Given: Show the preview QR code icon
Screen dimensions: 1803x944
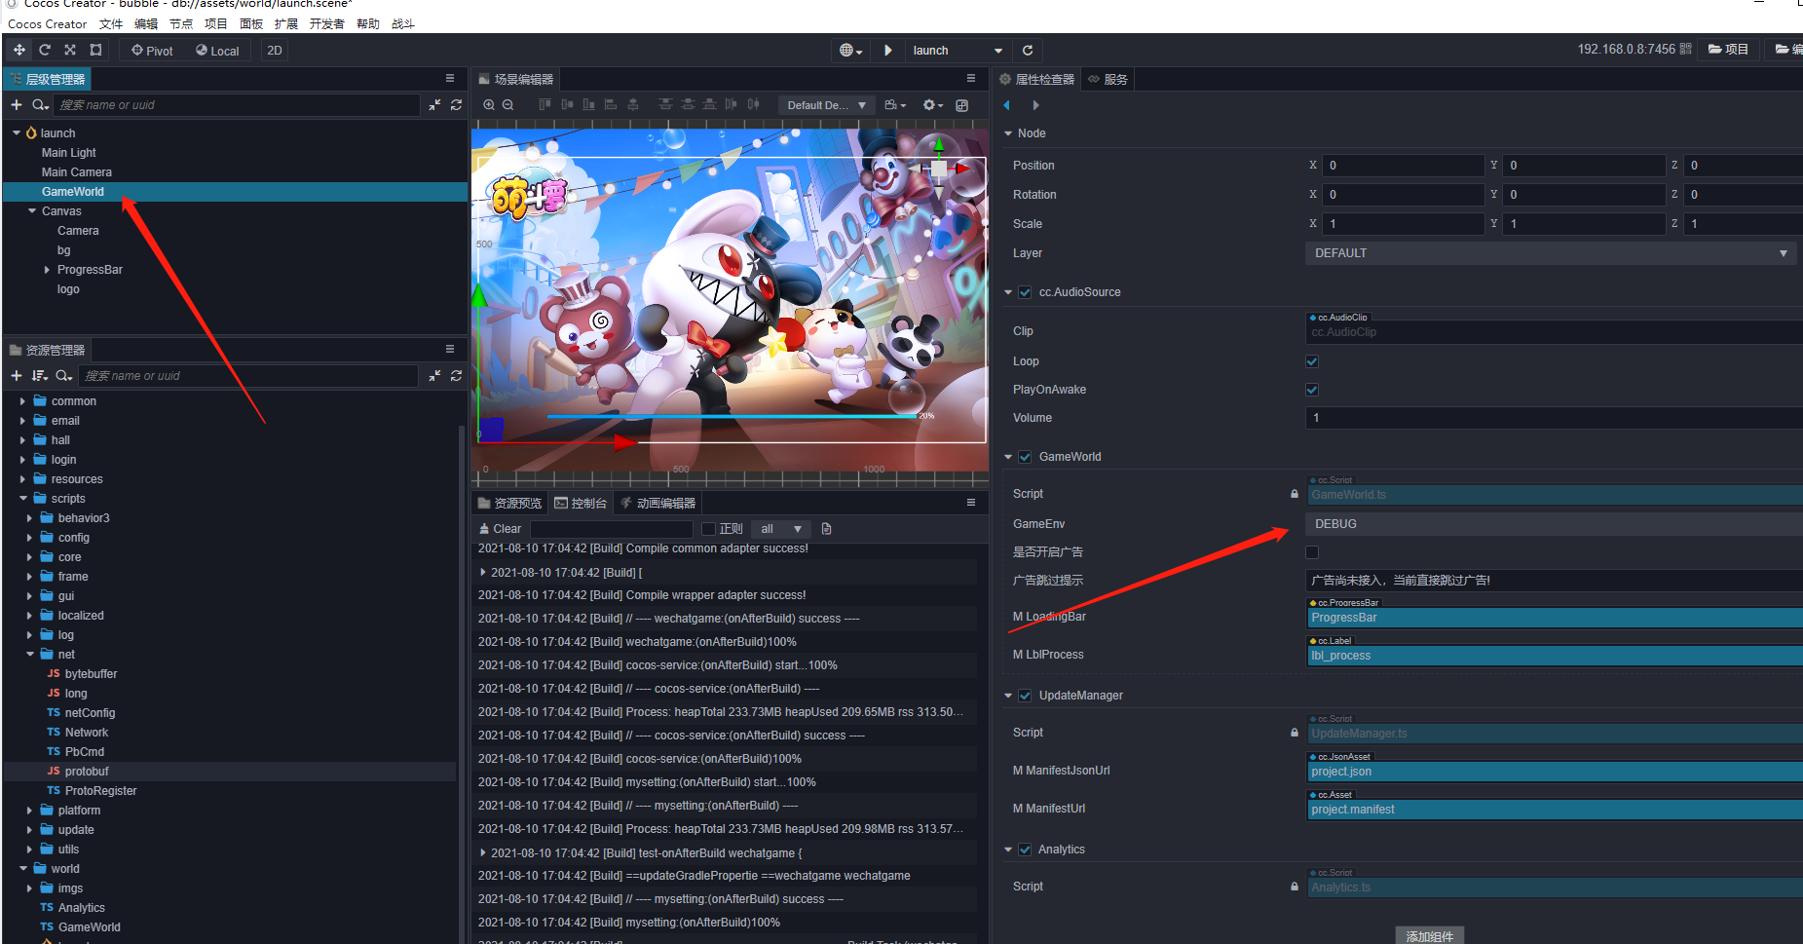Looking at the screenshot, I should point(1686,49).
